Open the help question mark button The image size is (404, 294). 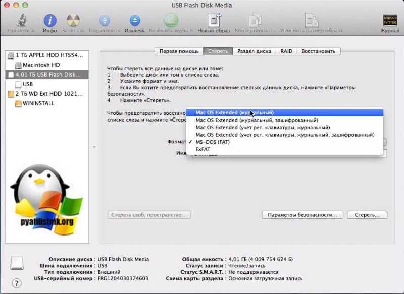coord(17,283)
